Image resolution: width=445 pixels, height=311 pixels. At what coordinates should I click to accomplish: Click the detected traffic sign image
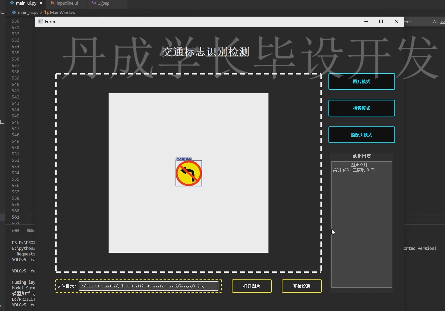coord(189,173)
